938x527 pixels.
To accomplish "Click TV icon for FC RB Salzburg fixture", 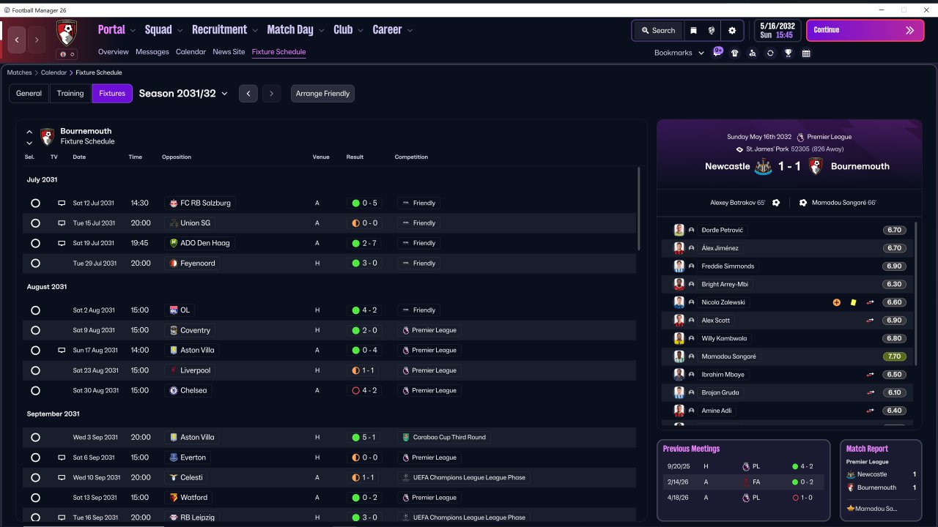I will pyautogui.click(x=62, y=203).
